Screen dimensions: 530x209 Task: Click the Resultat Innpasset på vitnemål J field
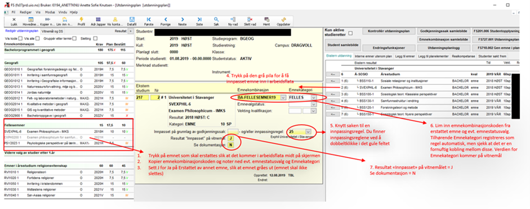230,138
